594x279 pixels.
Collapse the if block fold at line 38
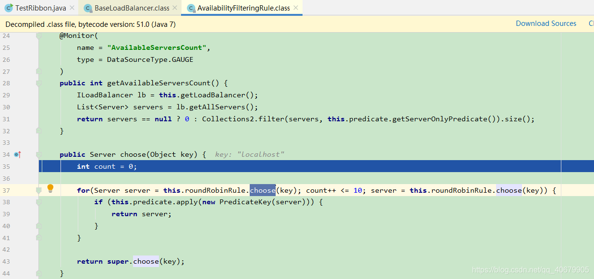point(39,202)
